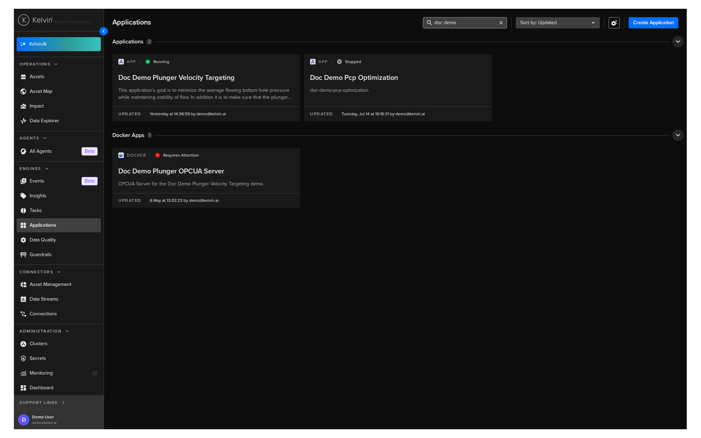This screenshot has height=438, width=701.
Task: Open Insights from sidebar
Action: [x=59, y=196]
